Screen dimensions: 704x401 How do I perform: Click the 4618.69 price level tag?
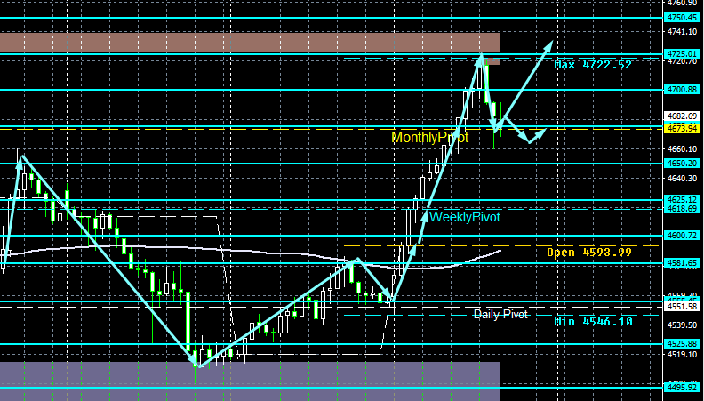tap(682, 209)
